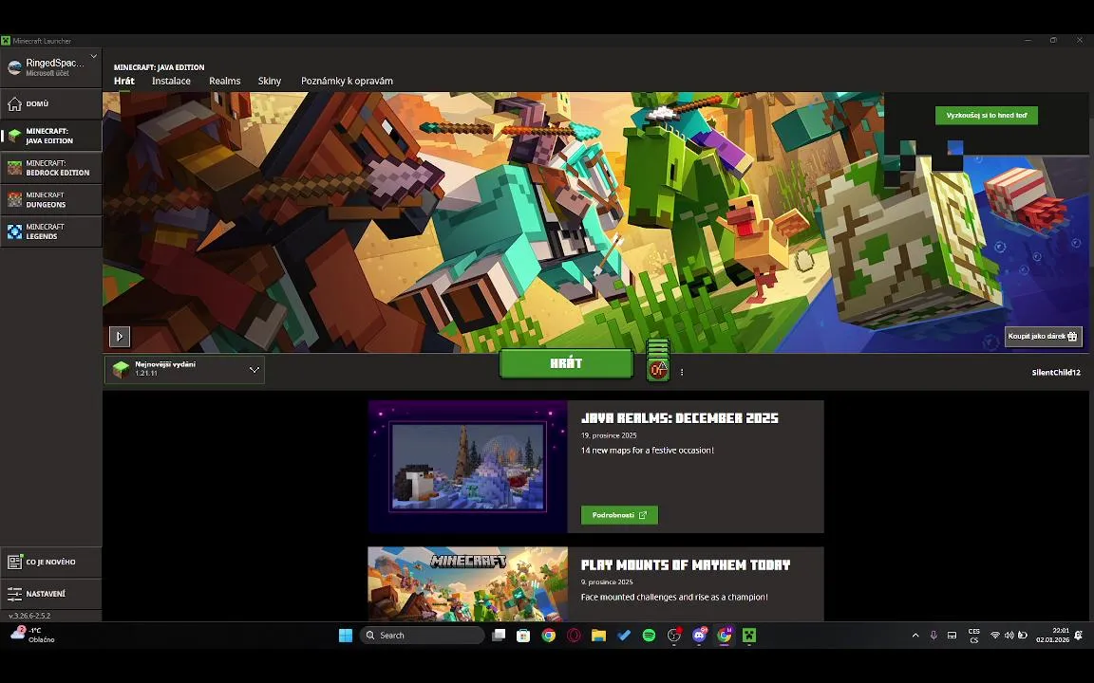Open weather widget showing -1°C Oblačno
This screenshot has width=1094, height=683.
pyautogui.click(x=32, y=635)
